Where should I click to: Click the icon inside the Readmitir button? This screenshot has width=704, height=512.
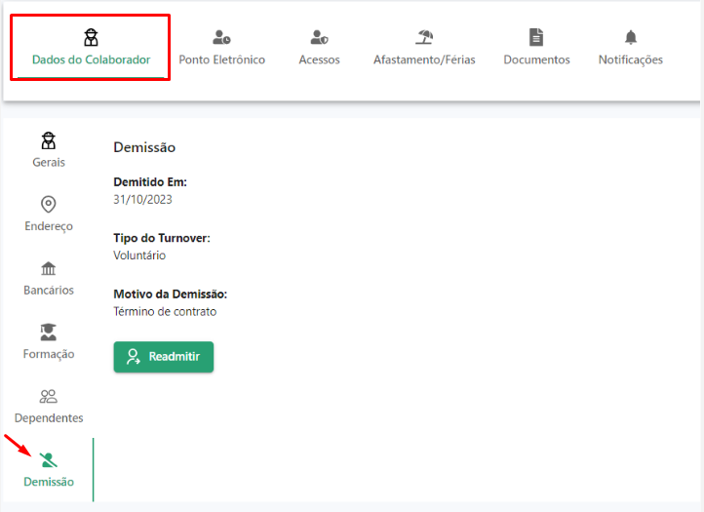(x=134, y=357)
